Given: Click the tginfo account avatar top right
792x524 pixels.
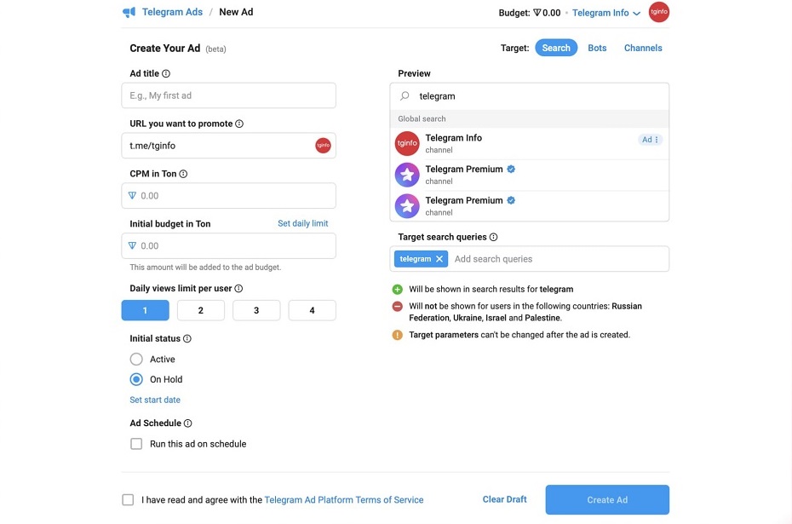Looking at the screenshot, I should coord(658,12).
